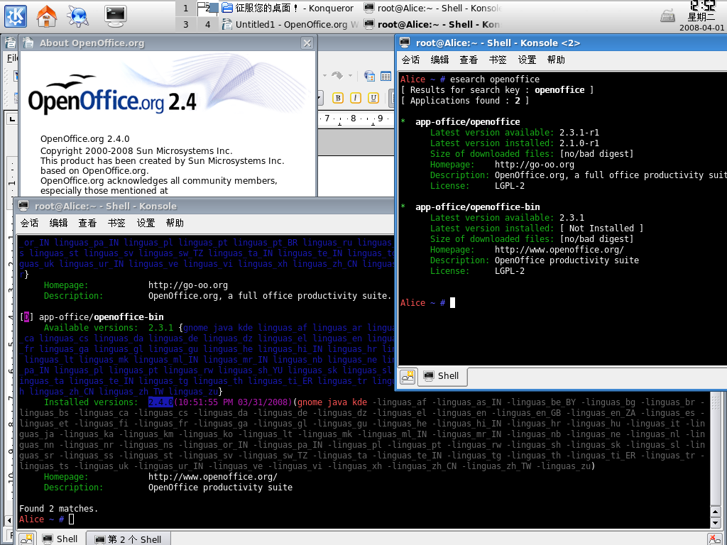Click the Redo arrow in Writer toolbar

point(337,75)
